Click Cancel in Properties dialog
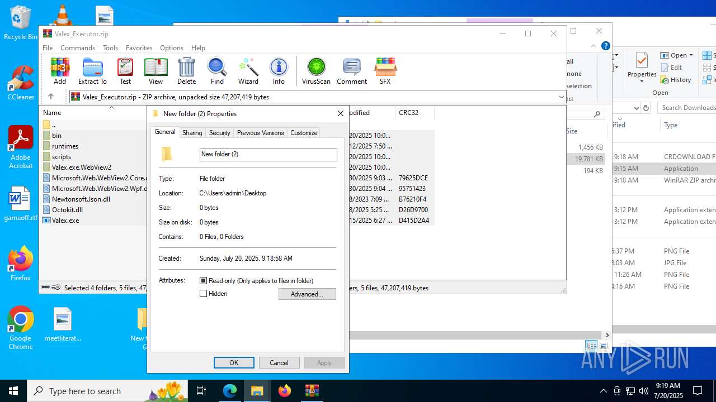 coord(279,363)
